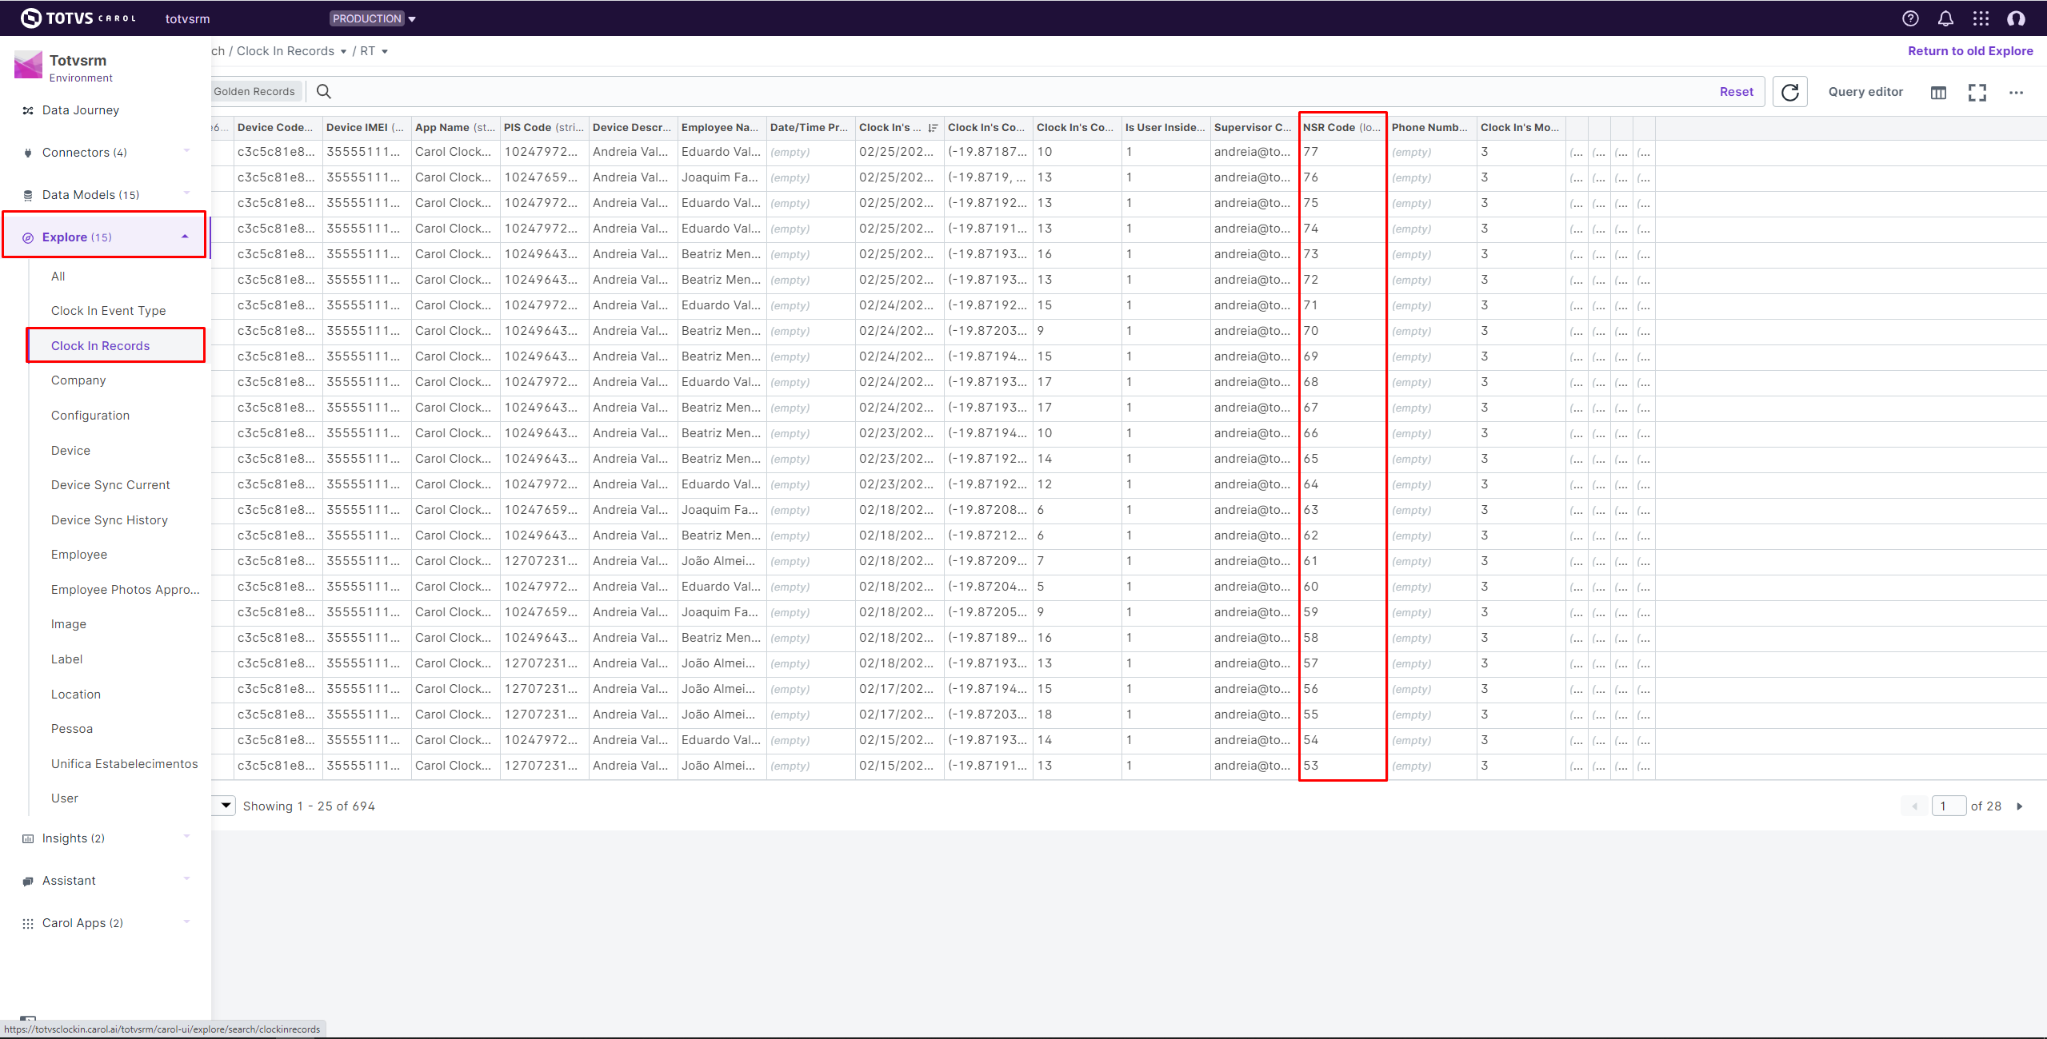Open the help question mark icon

(1910, 18)
